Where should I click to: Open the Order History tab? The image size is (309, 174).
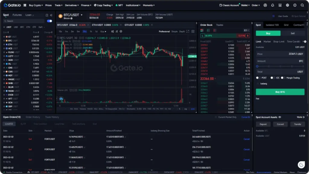33,117
